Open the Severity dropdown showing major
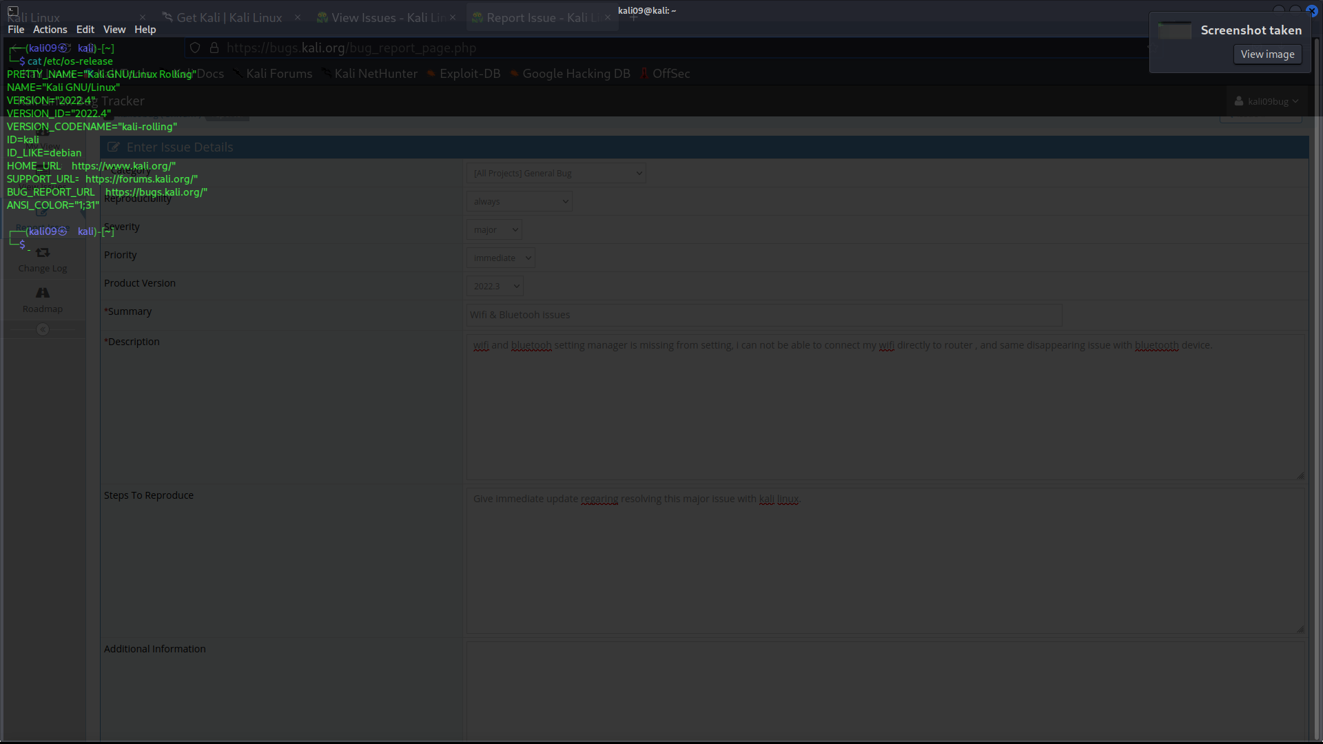This screenshot has height=744, width=1323. 494,230
